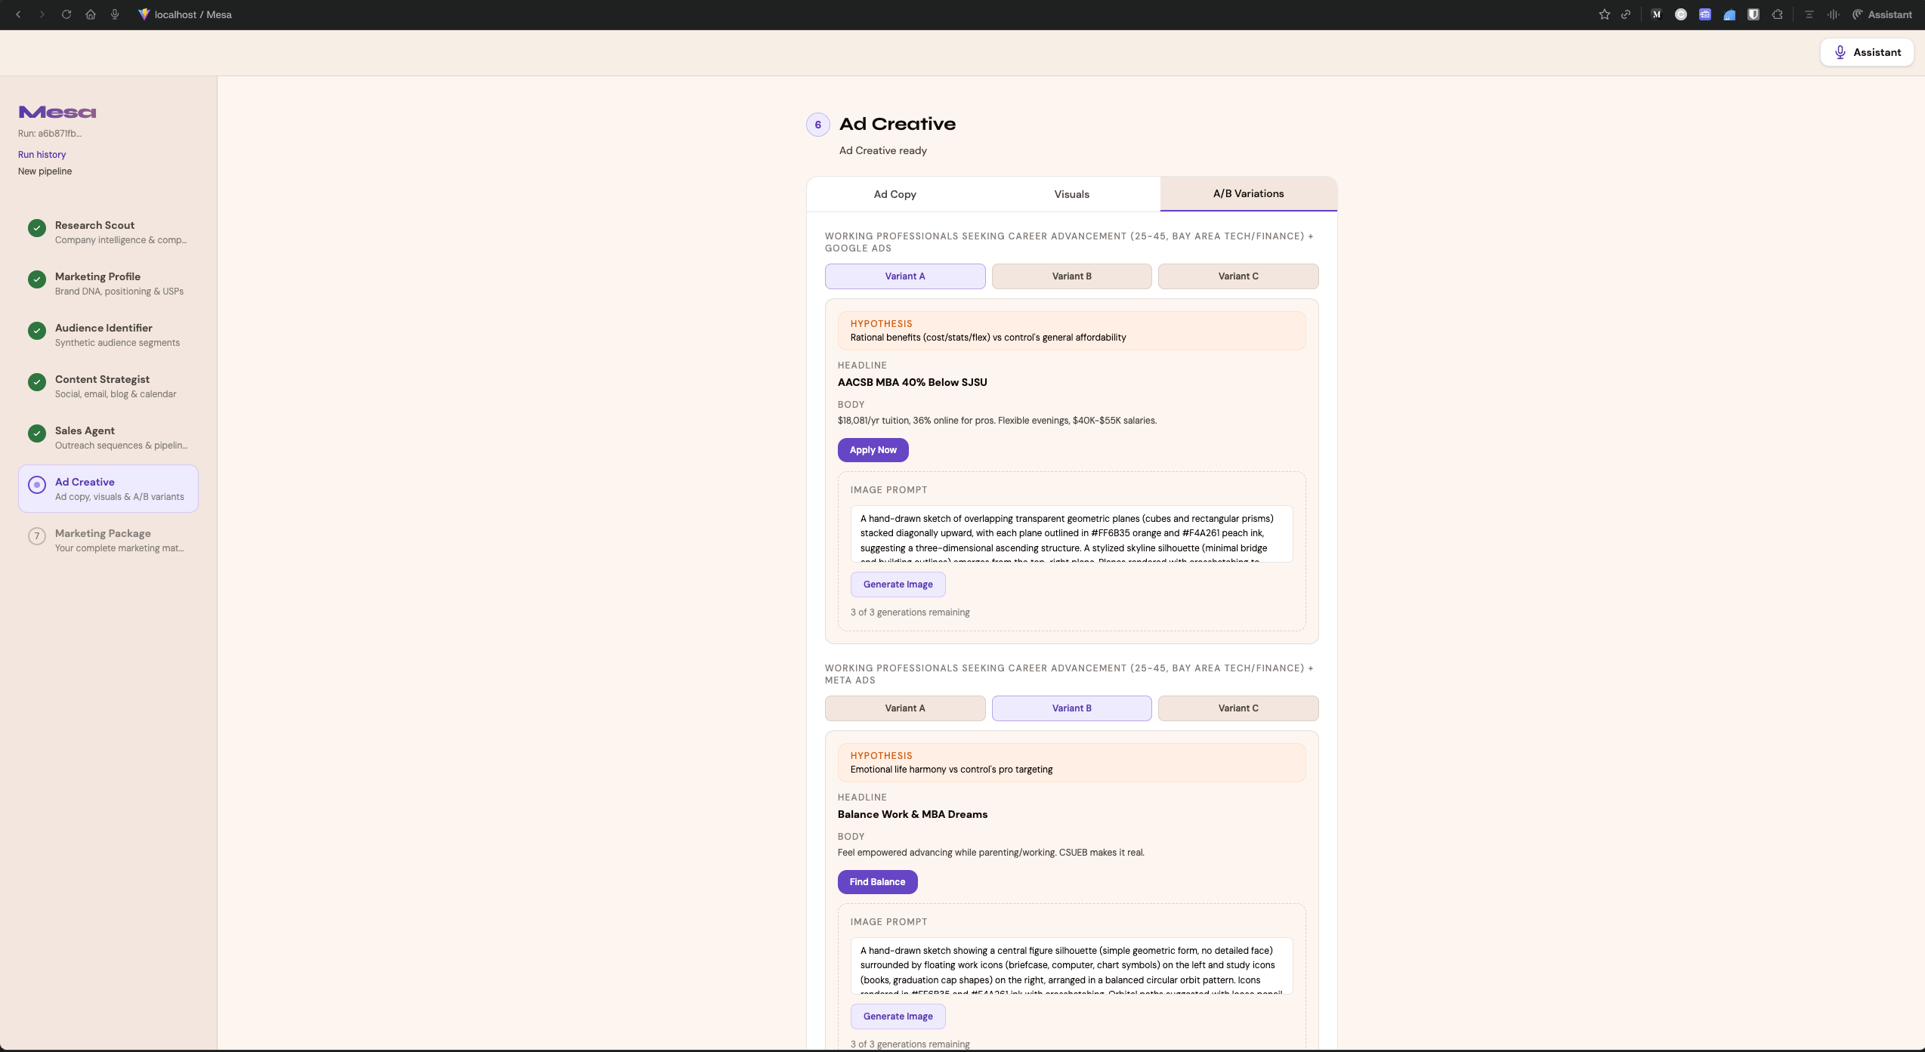Click the Medium M extension icon
The image size is (1925, 1052).
coord(1657,14)
